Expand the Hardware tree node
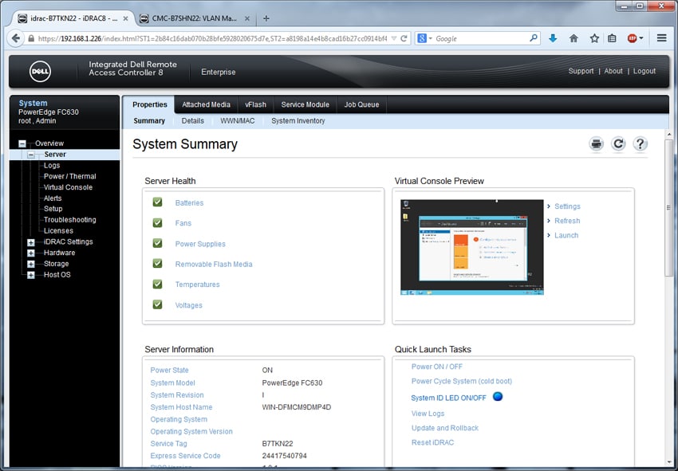 30,253
